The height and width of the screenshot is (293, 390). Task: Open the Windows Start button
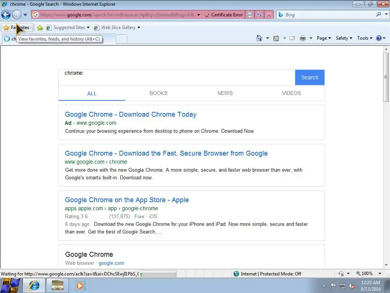10,285
